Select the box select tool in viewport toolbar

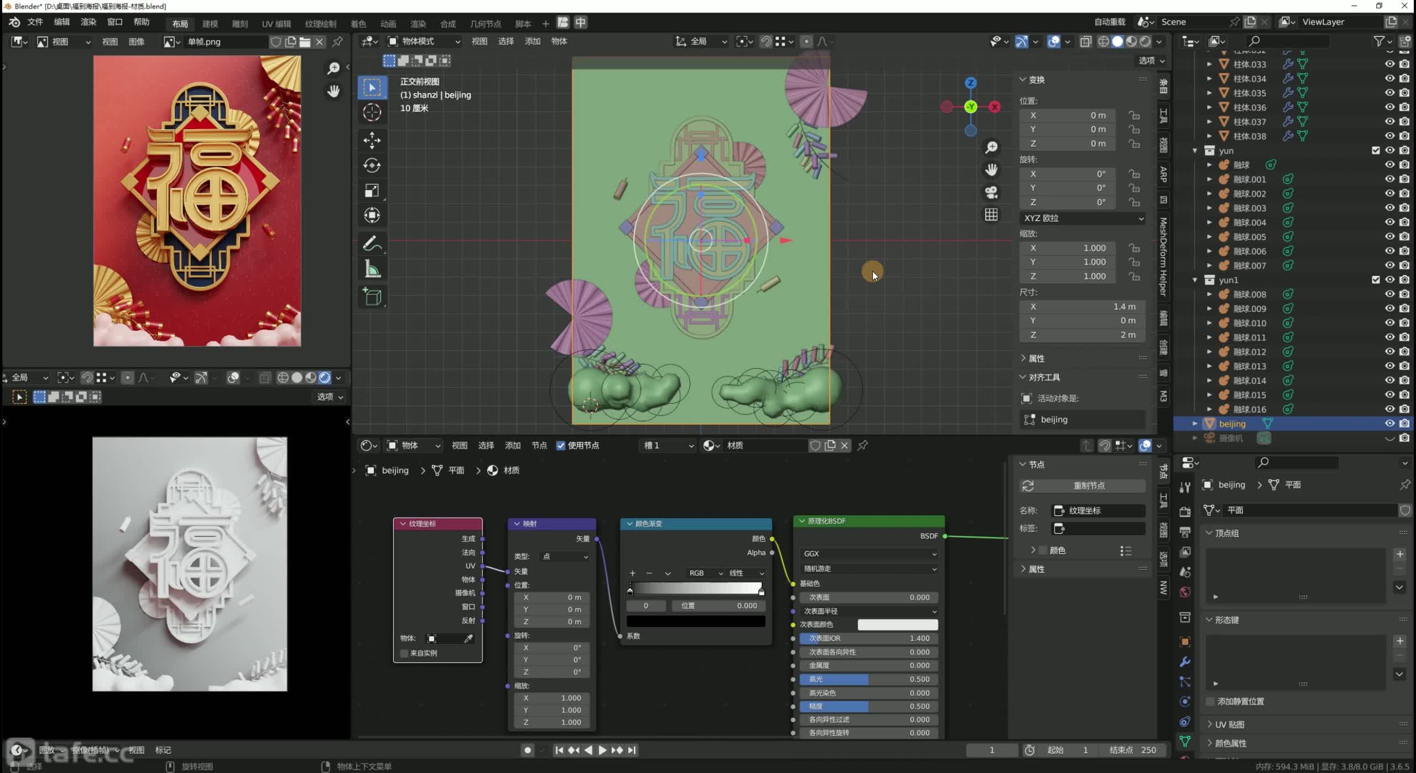click(x=372, y=87)
